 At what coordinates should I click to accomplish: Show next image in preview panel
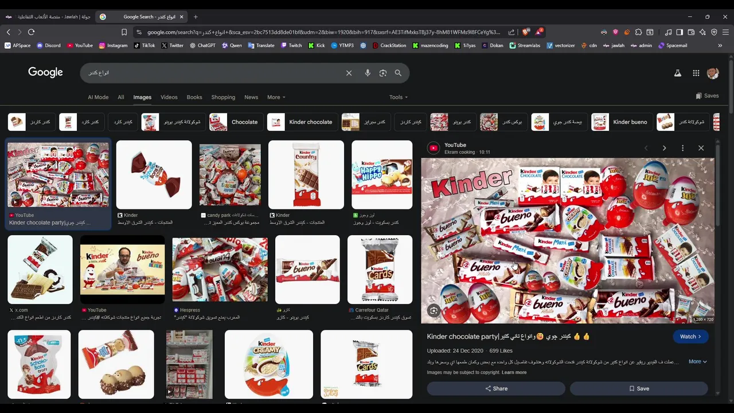click(664, 148)
